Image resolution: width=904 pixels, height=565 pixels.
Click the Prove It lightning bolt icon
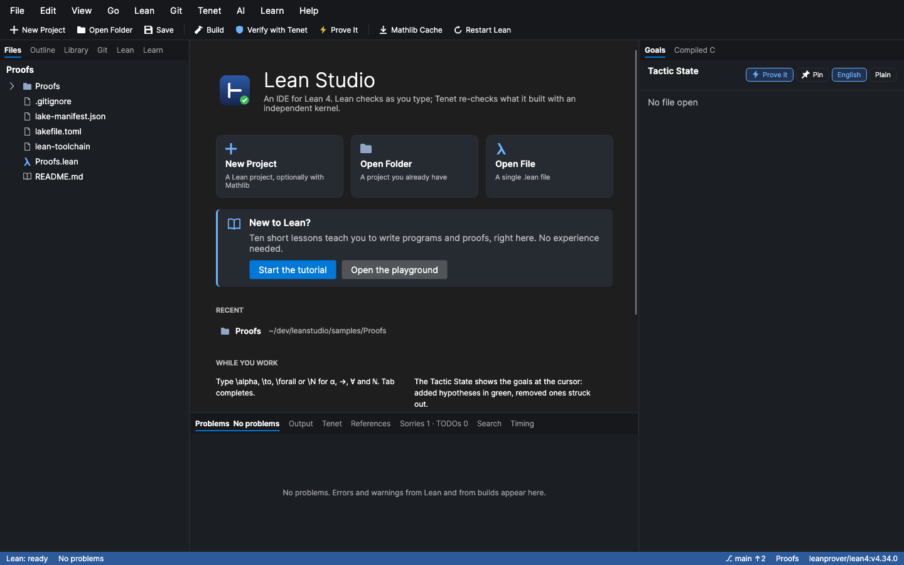[323, 30]
